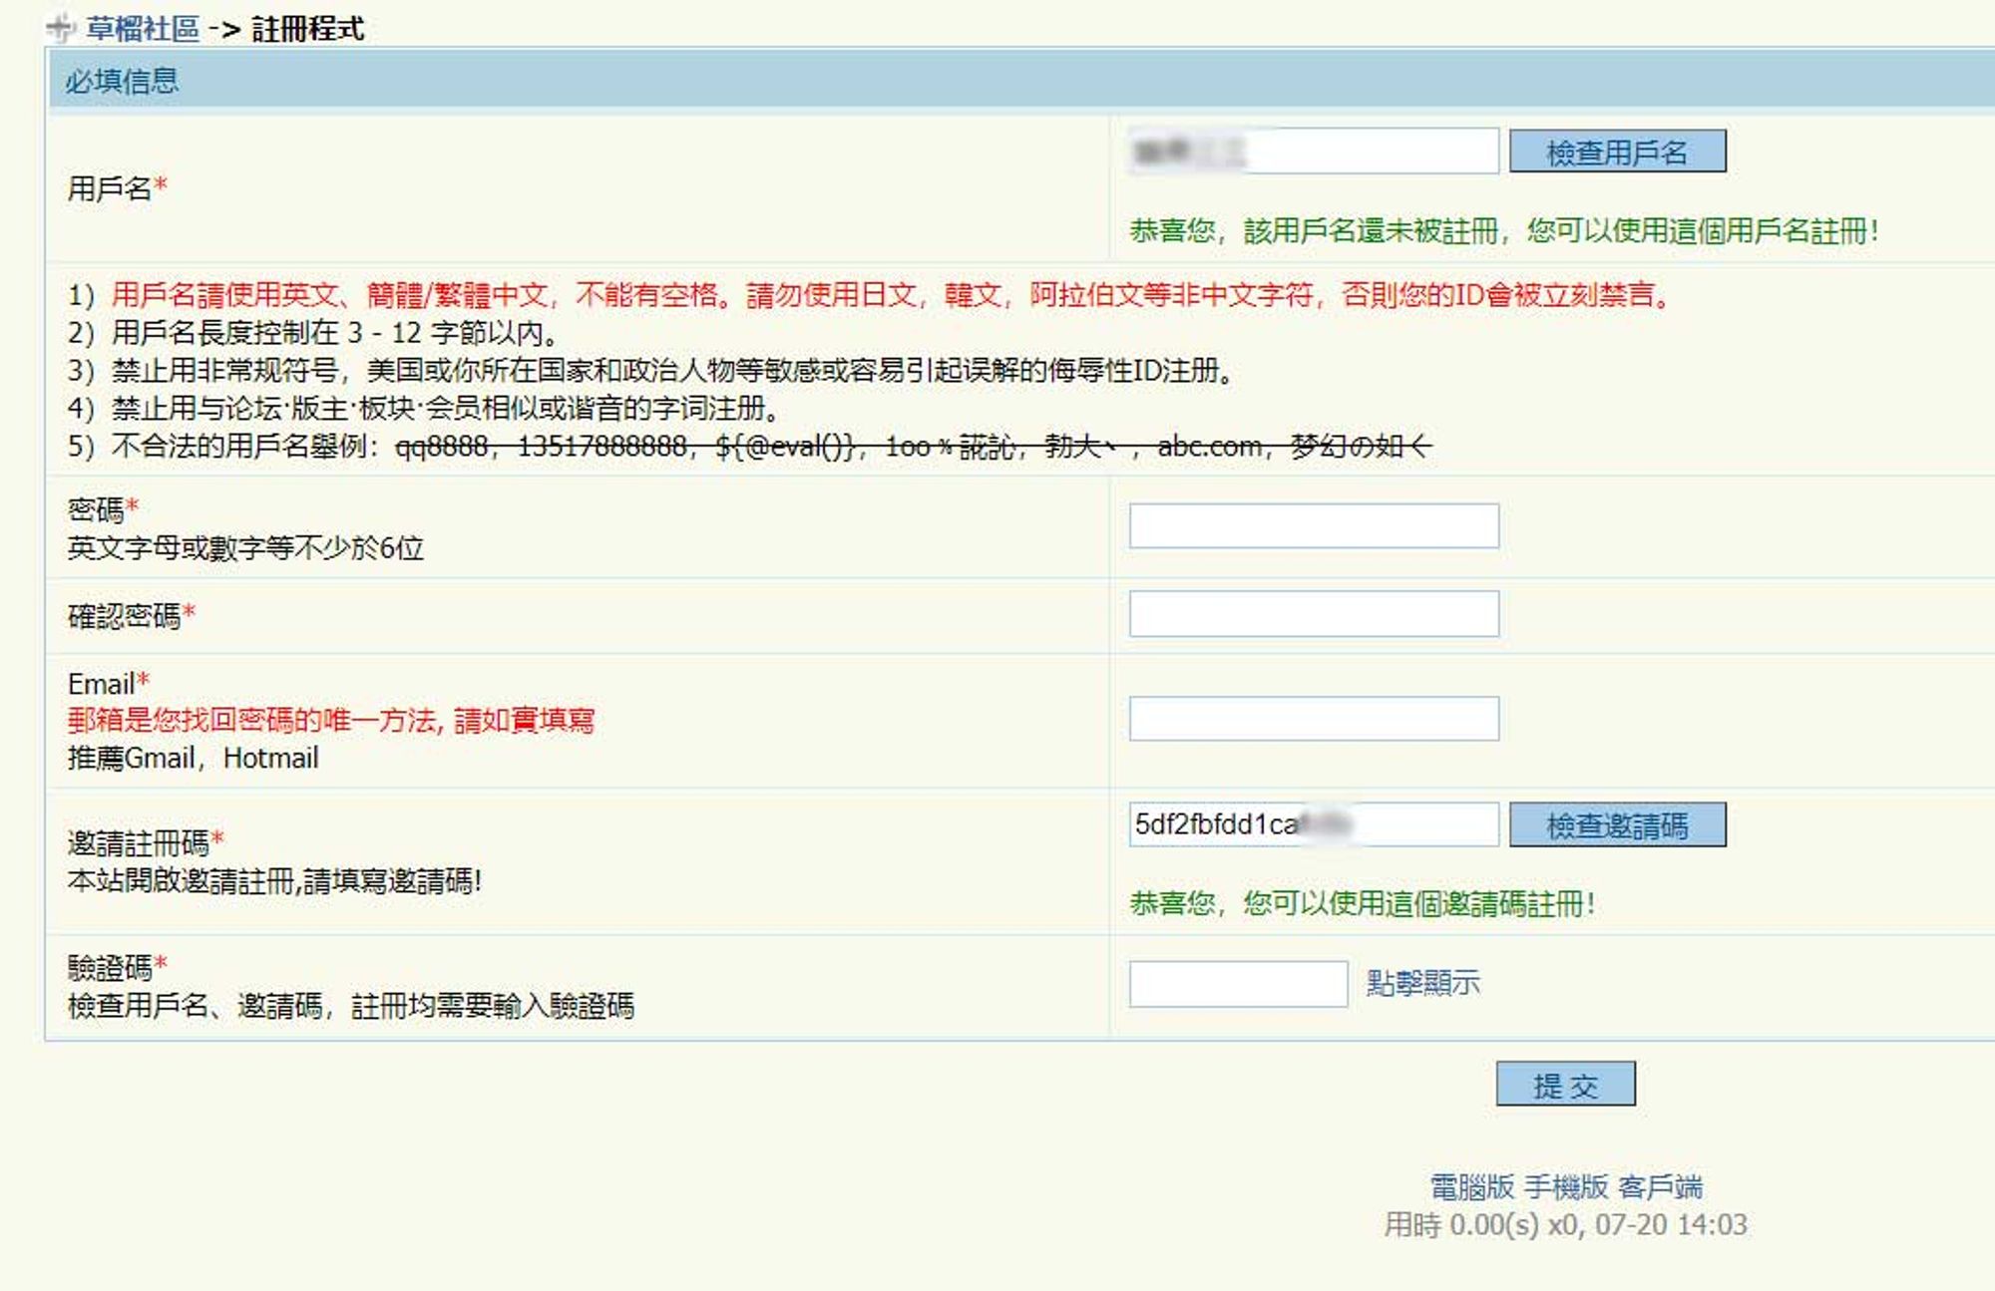Click 電腦版 to switch to desktop version

pos(1458,1183)
